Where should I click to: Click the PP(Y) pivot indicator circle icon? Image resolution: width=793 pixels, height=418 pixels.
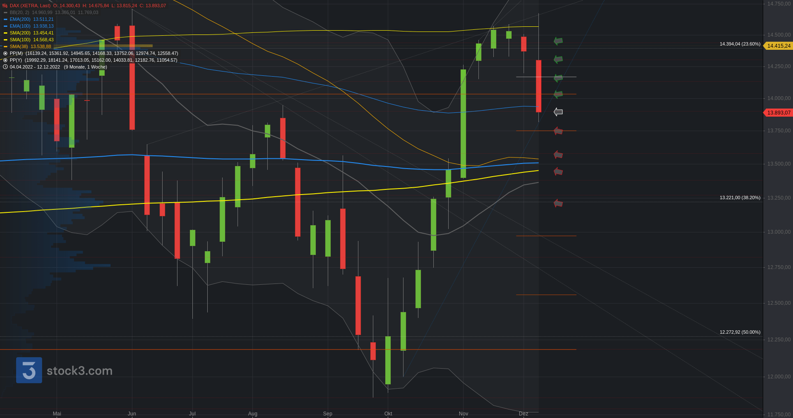[5, 60]
